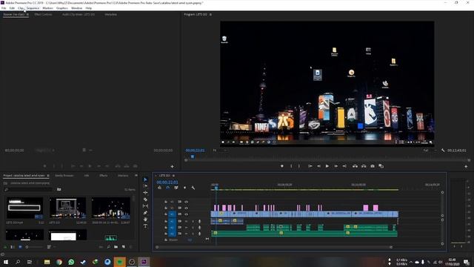Toggle Snap in the timeline

(x=168, y=188)
